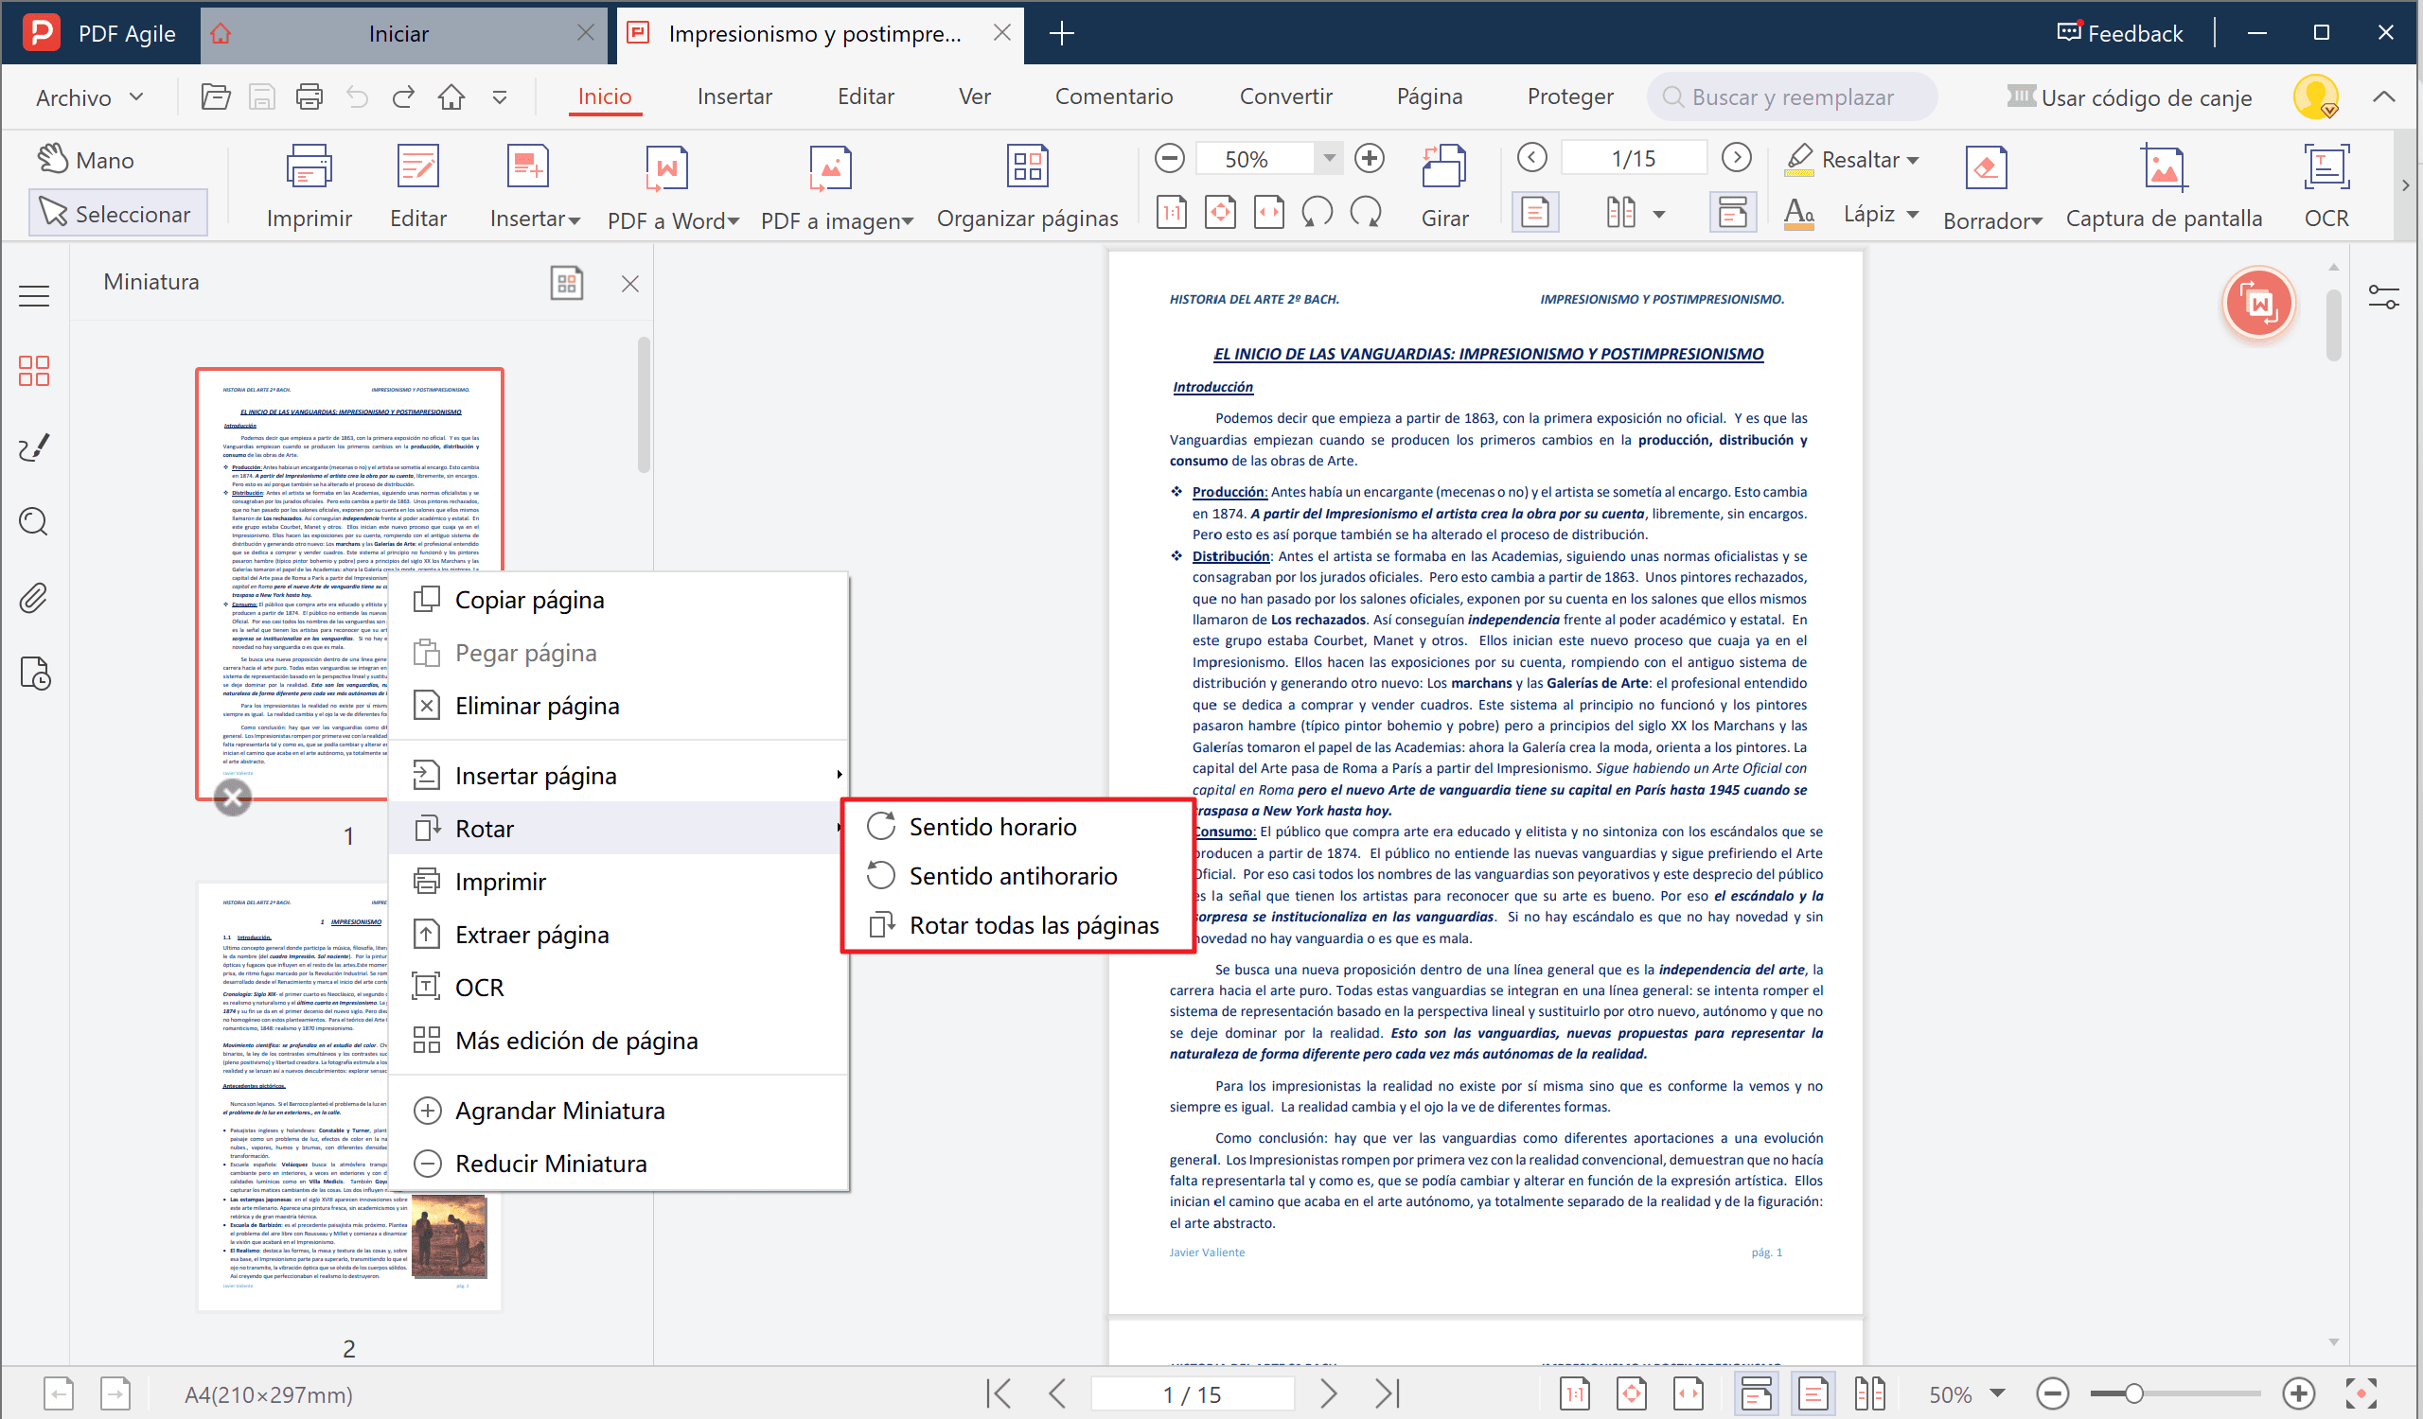
Task: Expand the PDF a imagen dropdown
Action: click(x=908, y=222)
